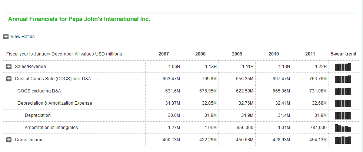Click the 450.68M Gross Income value
The height and width of the screenshot is (152, 363).
(x=245, y=140)
